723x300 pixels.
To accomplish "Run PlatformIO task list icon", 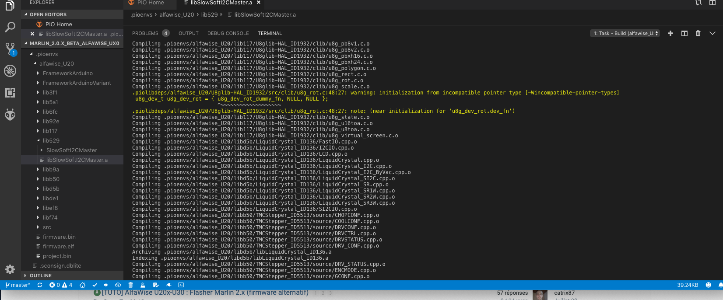I will pyautogui.click(x=155, y=285).
